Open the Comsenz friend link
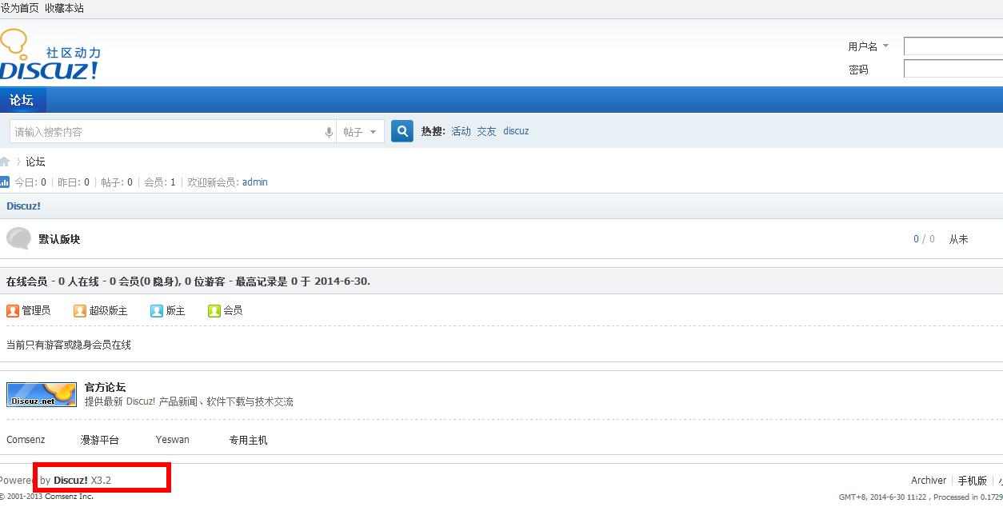Image resolution: width=1003 pixels, height=531 pixels. tap(26, 440)
